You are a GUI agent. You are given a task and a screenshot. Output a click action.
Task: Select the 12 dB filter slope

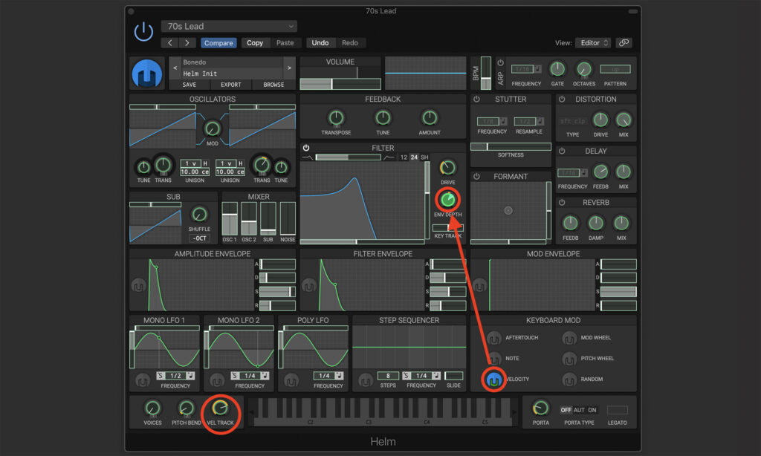[404, 157]
